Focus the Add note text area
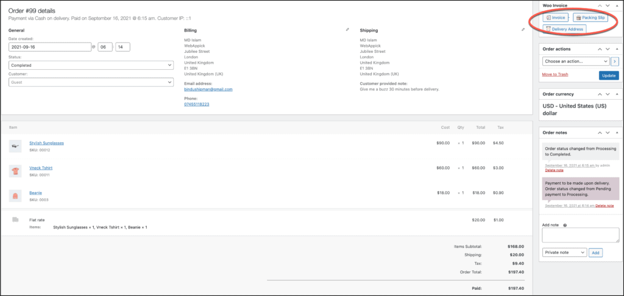This screenshot has width=624, height=296. coord(581,235)
